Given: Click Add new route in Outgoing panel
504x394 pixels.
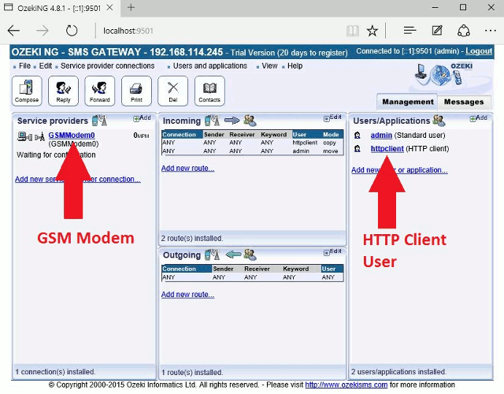Looking at the screenshot, I should [187, 294].
